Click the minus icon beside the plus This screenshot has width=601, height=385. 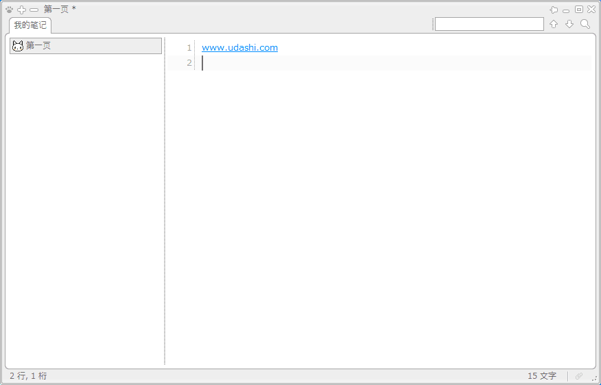coord(34,10)
